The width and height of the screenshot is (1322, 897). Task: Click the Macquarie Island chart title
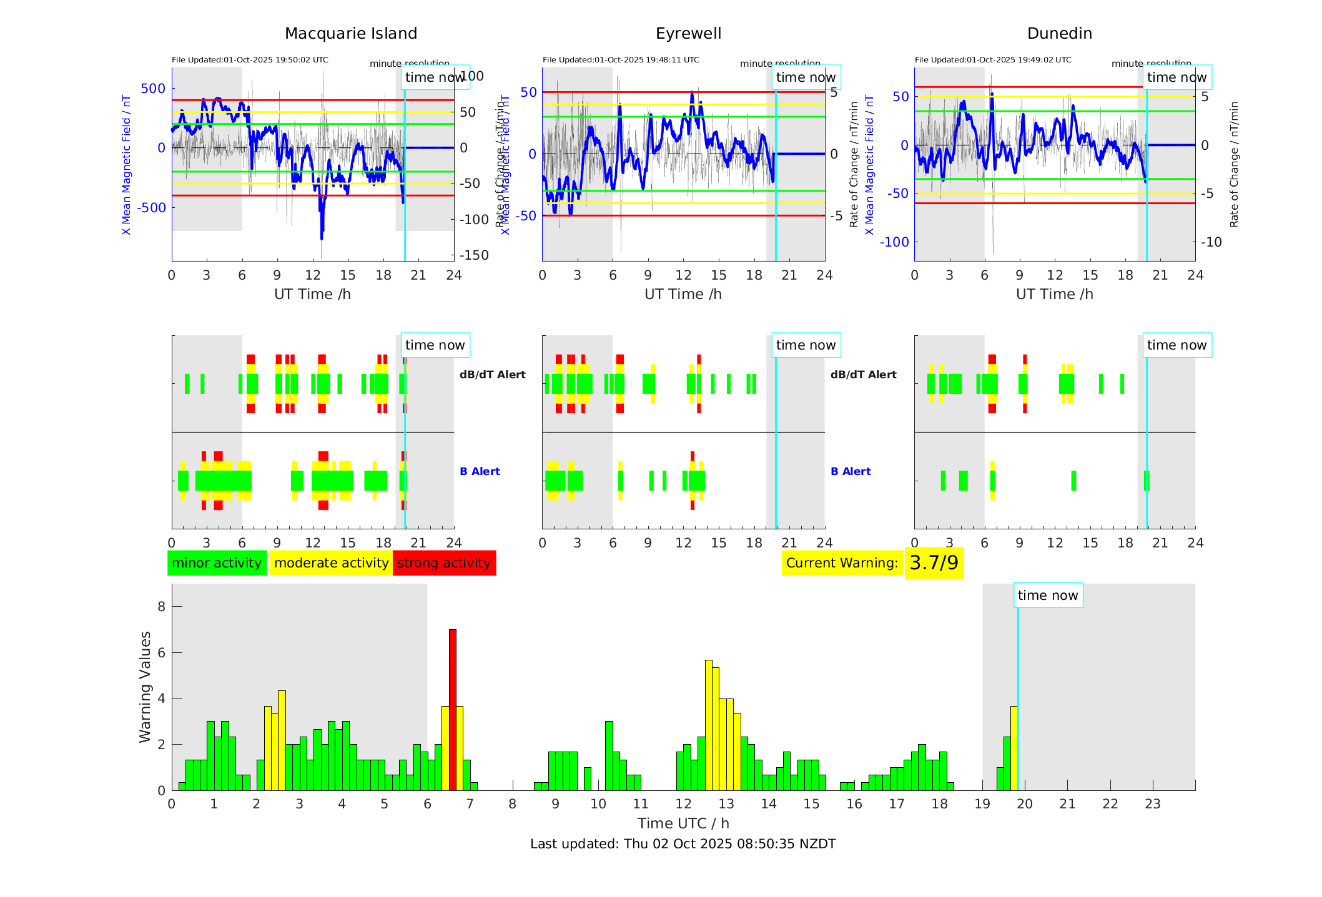351,34
